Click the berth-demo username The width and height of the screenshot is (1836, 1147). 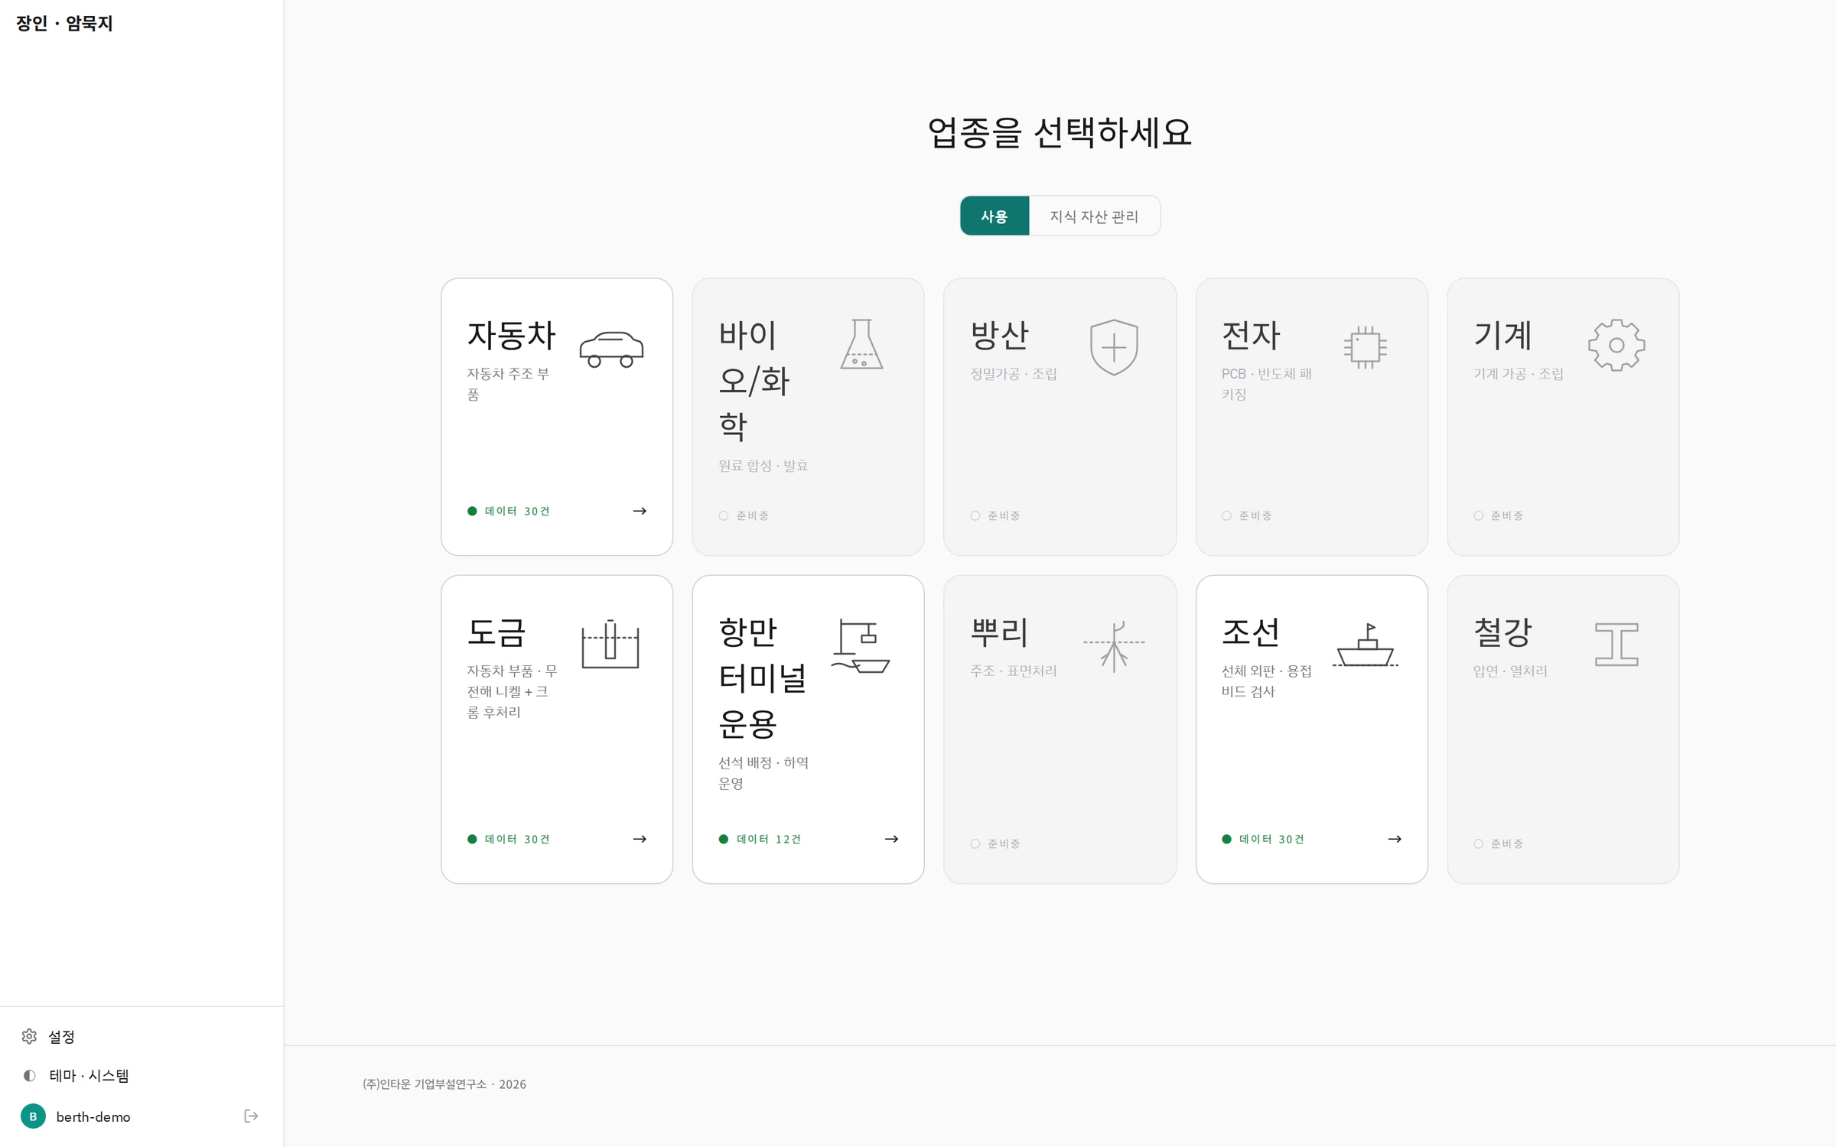click(x=93, y=1116)
